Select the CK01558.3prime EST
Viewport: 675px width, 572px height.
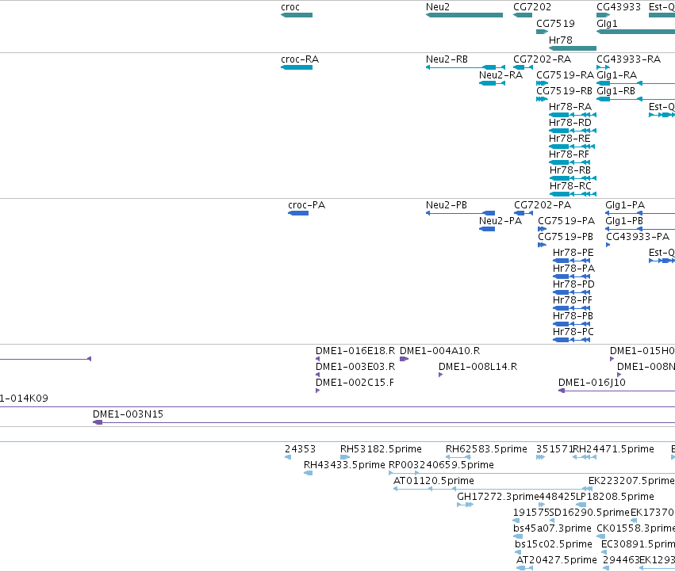point(601,536)
